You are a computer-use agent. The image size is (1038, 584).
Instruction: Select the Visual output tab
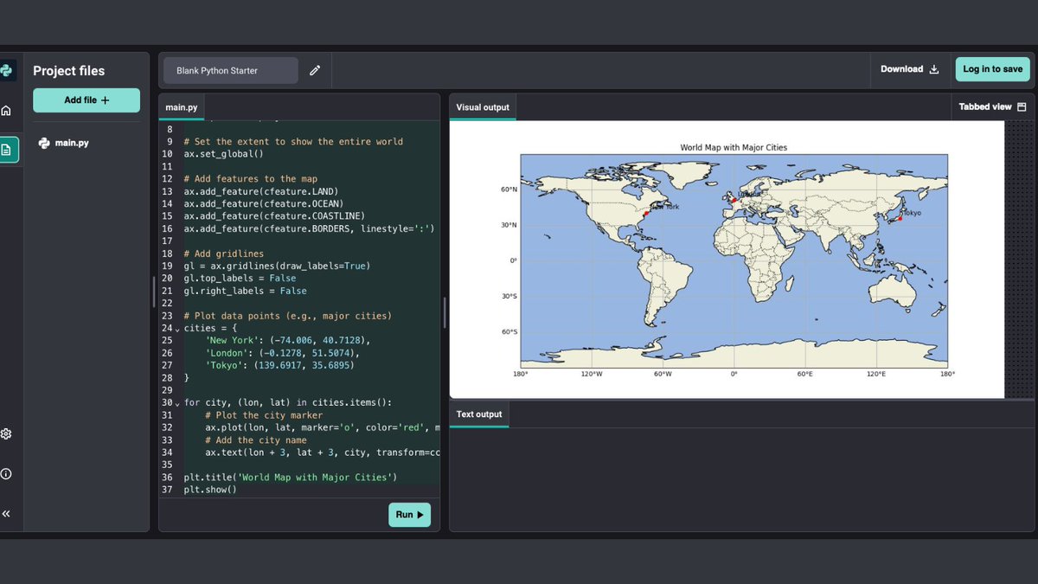[x=481, y=106]
